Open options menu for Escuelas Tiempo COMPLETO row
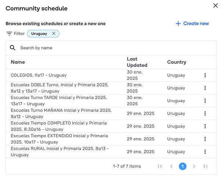The height and width of the screenshot is (183, 221). coord(205,126)
